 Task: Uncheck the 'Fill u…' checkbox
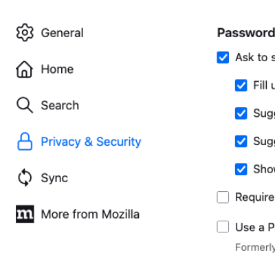point(241,85)
